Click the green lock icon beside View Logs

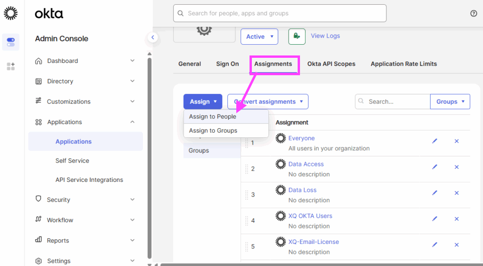pyautogui.click(x=297, y=36)
